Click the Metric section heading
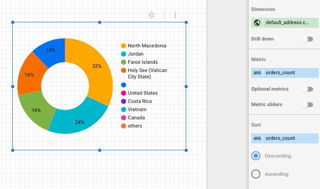This screenshot has width=320, height=189. coord(259,59)
